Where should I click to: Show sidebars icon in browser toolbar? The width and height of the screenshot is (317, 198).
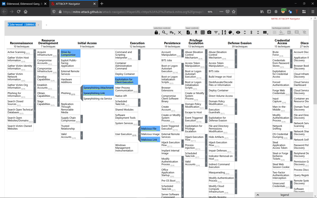point(269,12)
